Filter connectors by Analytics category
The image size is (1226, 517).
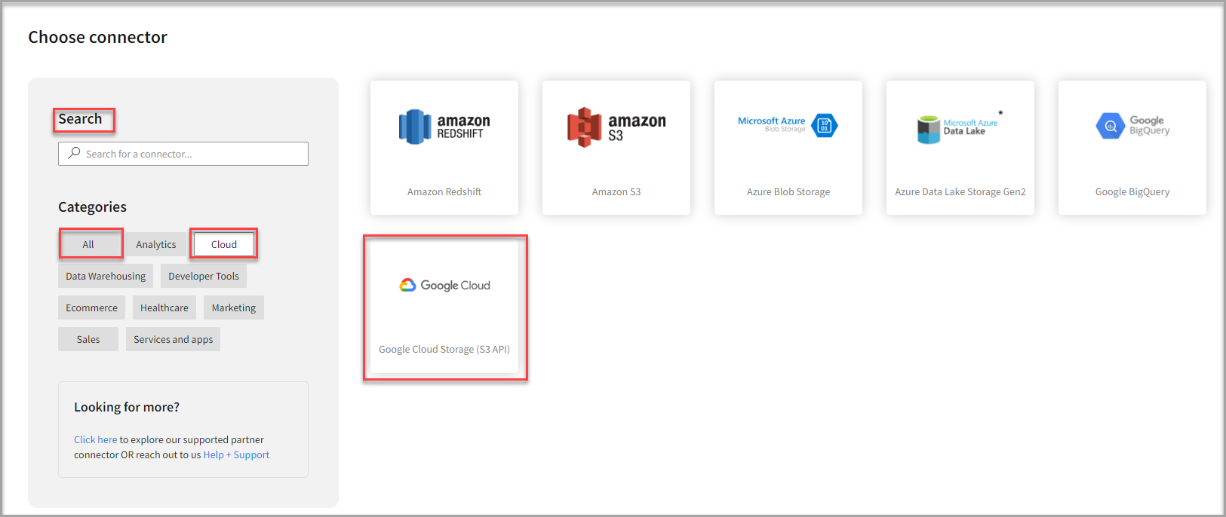pyautogui.click(x=155, y=244)
